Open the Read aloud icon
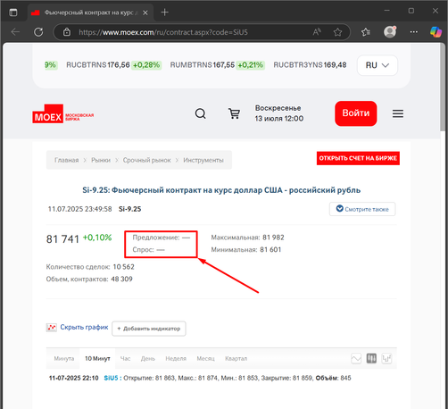Screen dimensions: 448x409 [317, 32]
